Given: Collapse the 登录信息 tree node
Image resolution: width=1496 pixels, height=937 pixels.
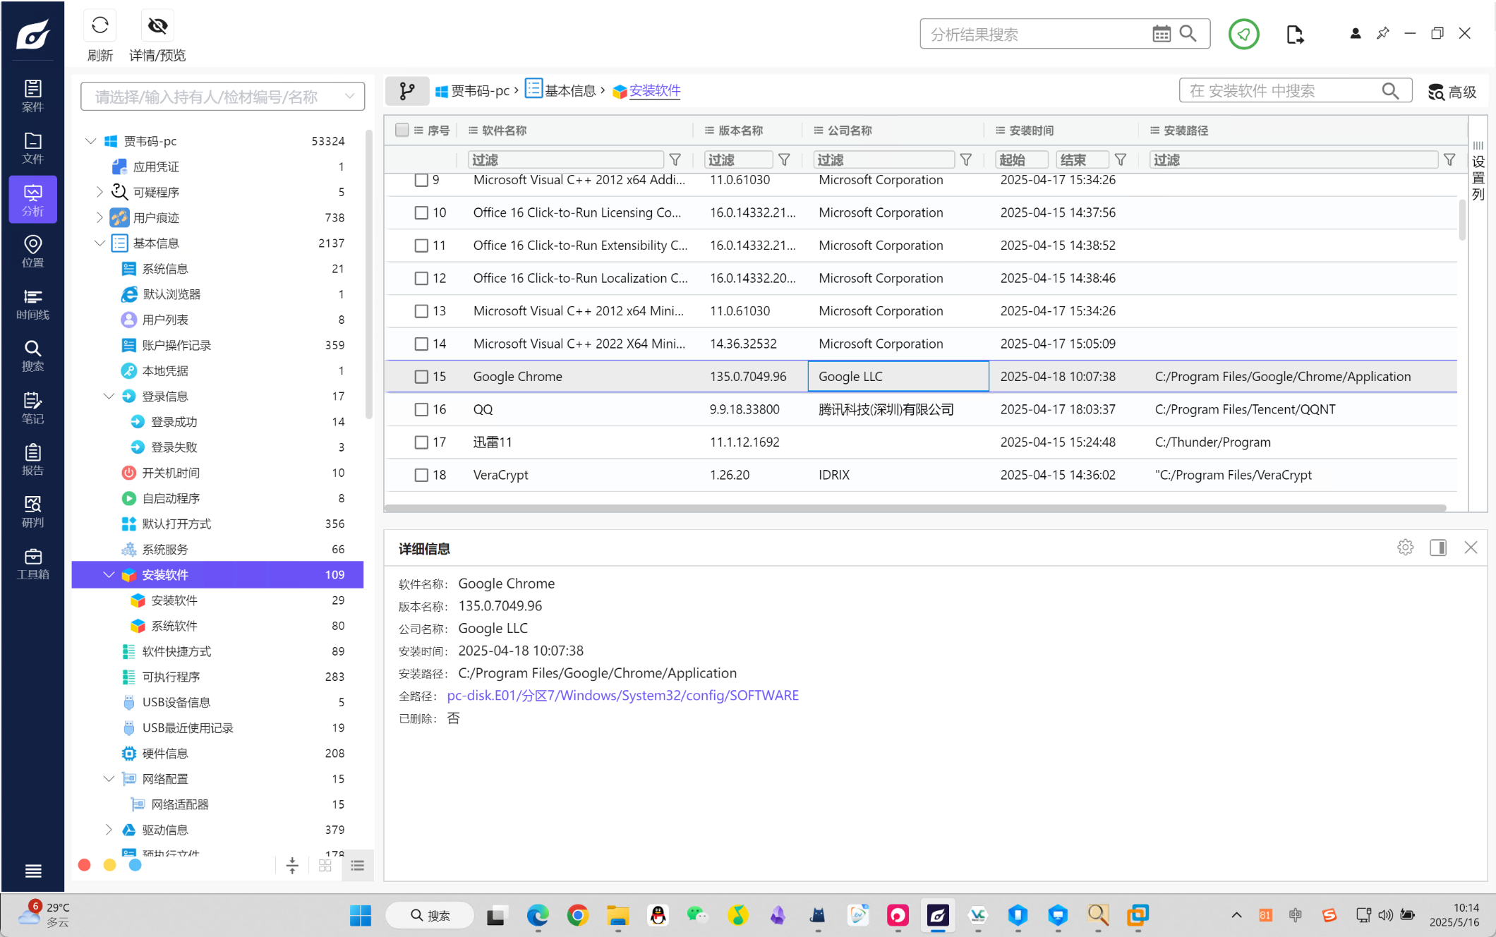Looking at the screenshot, I should (x=109, y=397).
